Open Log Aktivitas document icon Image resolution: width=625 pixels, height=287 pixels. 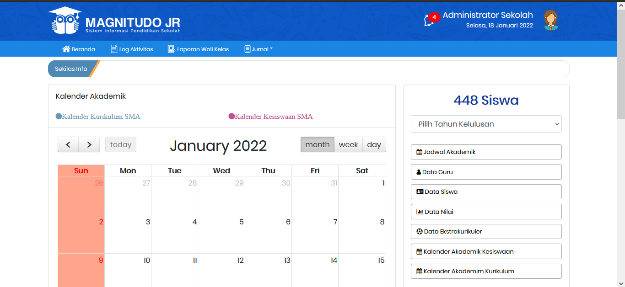114,49
